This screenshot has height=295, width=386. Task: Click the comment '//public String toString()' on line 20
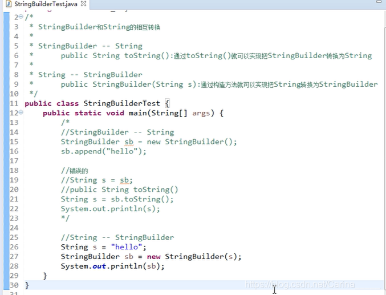[119, 189]
